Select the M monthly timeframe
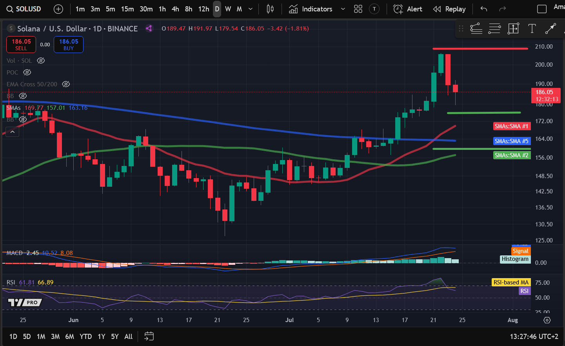 click(x=239, y=9)
